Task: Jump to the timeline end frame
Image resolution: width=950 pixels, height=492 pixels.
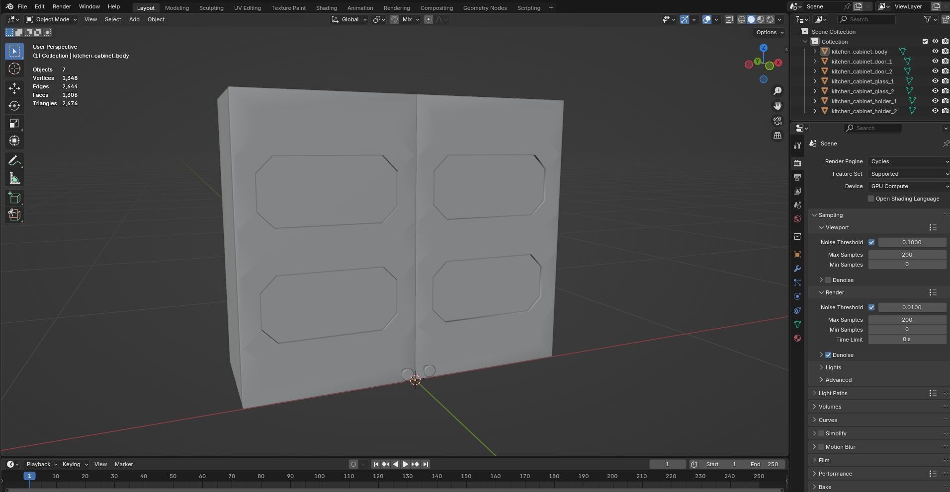Action: [426, 464]
